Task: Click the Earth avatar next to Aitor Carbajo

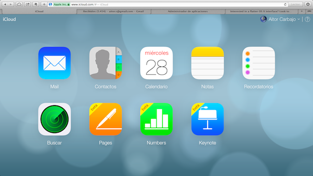Action: pos(263,19)
